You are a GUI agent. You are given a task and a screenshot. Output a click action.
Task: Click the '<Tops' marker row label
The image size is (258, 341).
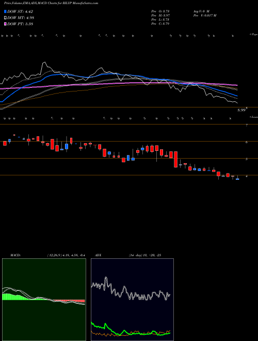[x=253, y=35]
